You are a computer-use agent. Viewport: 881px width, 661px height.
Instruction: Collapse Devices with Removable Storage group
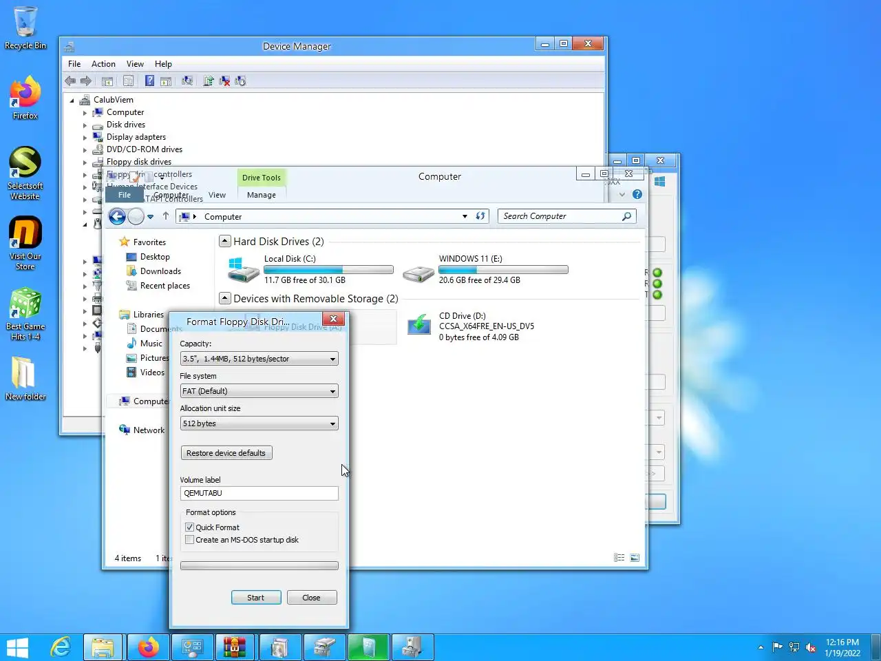(x=224, y=298)
